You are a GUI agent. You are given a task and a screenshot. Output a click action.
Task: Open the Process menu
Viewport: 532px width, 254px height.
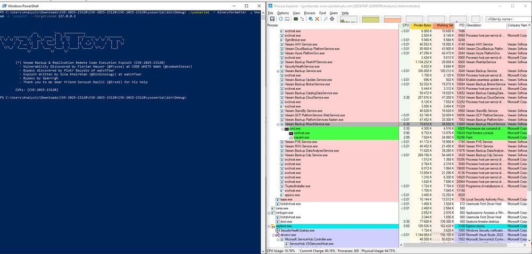point(310,13)
